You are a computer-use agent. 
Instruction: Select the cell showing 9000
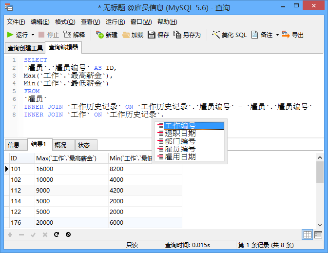coord(72,191)
